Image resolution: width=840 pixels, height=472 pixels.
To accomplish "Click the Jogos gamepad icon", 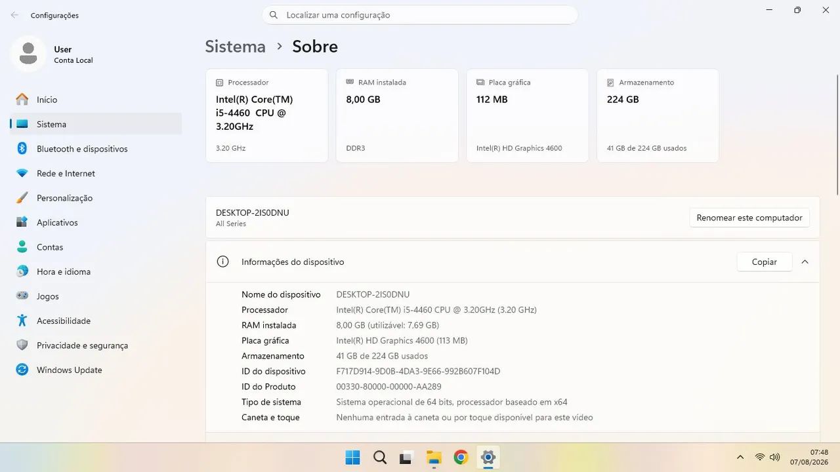I will 22,296.
